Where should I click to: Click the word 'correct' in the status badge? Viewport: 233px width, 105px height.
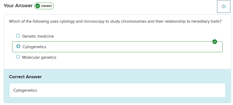pyautogui.click(x=46, y=6)
